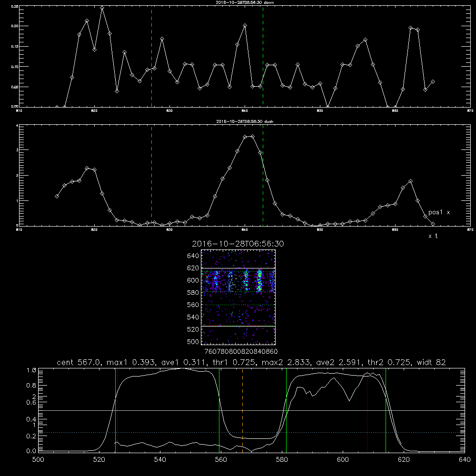Click the '640' label on bottom plot x-axis
Viewport: 476px width, 476px height.
465,459
